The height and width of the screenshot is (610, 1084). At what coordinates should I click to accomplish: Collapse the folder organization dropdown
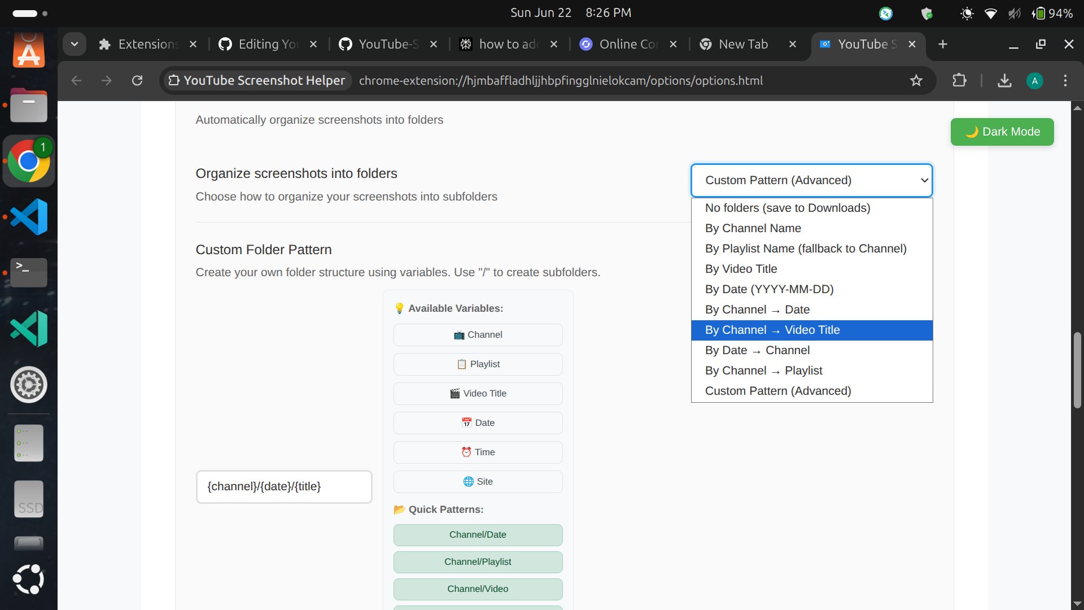pyautogui.click(x=811, y=180)
